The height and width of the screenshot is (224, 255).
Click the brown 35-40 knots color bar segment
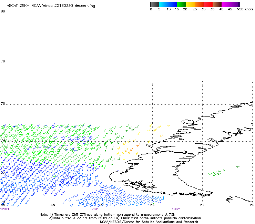tap(217, 4)
